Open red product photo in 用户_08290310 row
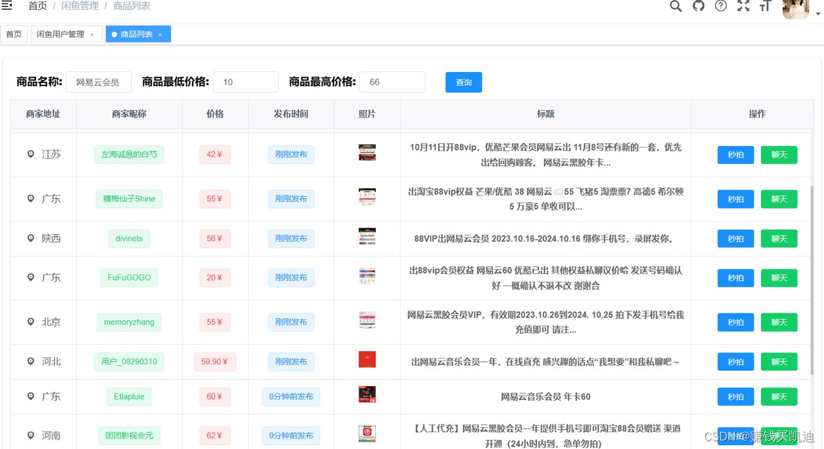Screen dimensions: 824x449 point(367,359)
